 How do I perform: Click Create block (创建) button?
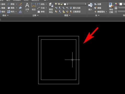[98, 4]
